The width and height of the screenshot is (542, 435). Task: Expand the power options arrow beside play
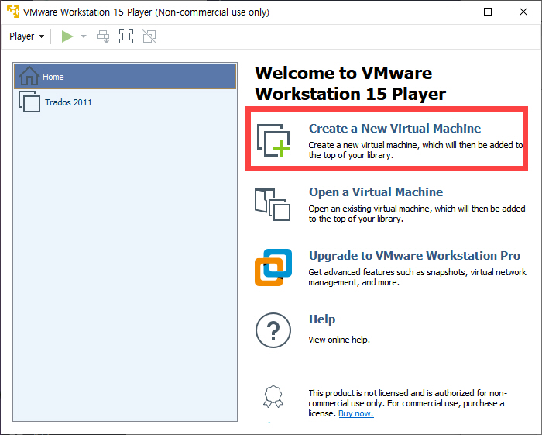pyautogui.click(x=84, y=36)
